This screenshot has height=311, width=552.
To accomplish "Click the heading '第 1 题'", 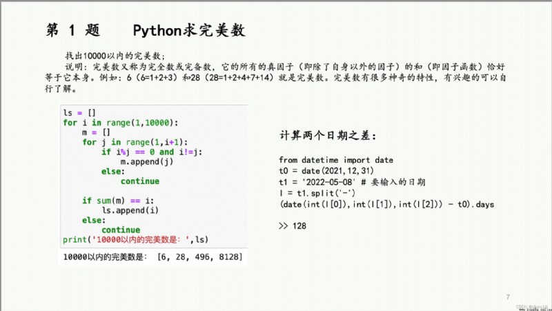I will pos(73,30).
